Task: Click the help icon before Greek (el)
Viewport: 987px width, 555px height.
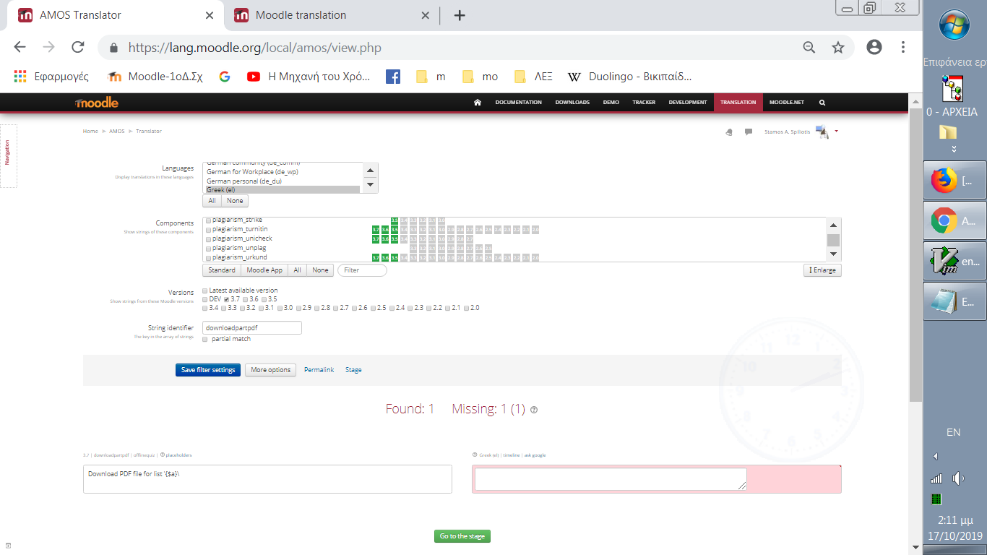Action: [x=475, y=455]
